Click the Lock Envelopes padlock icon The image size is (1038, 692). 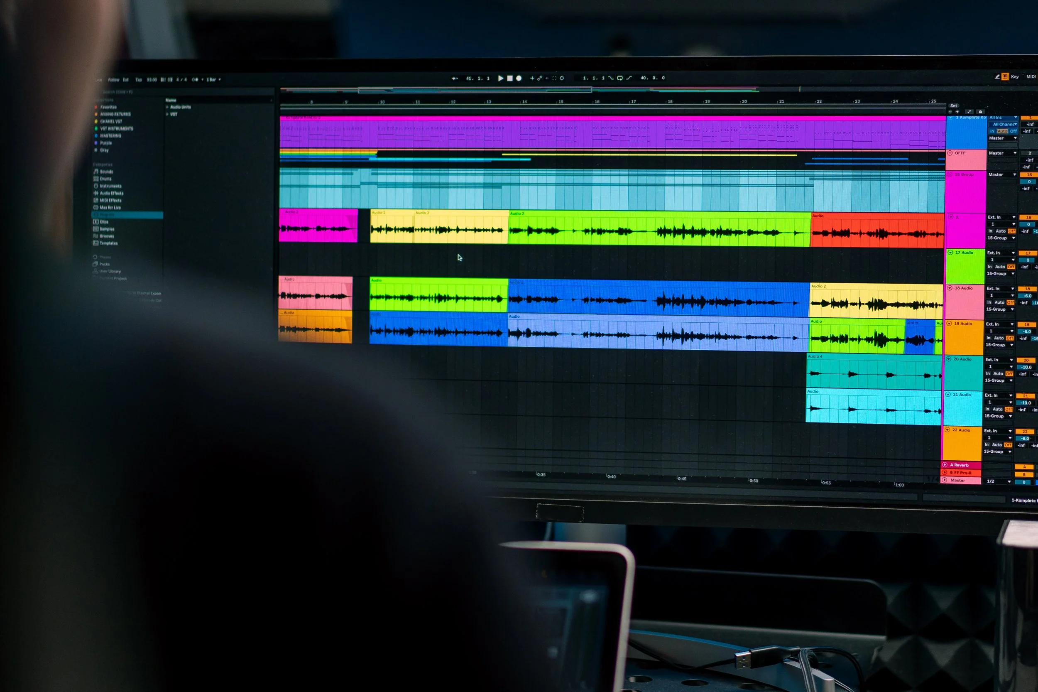pyautogui.click(x=980, y=112)
